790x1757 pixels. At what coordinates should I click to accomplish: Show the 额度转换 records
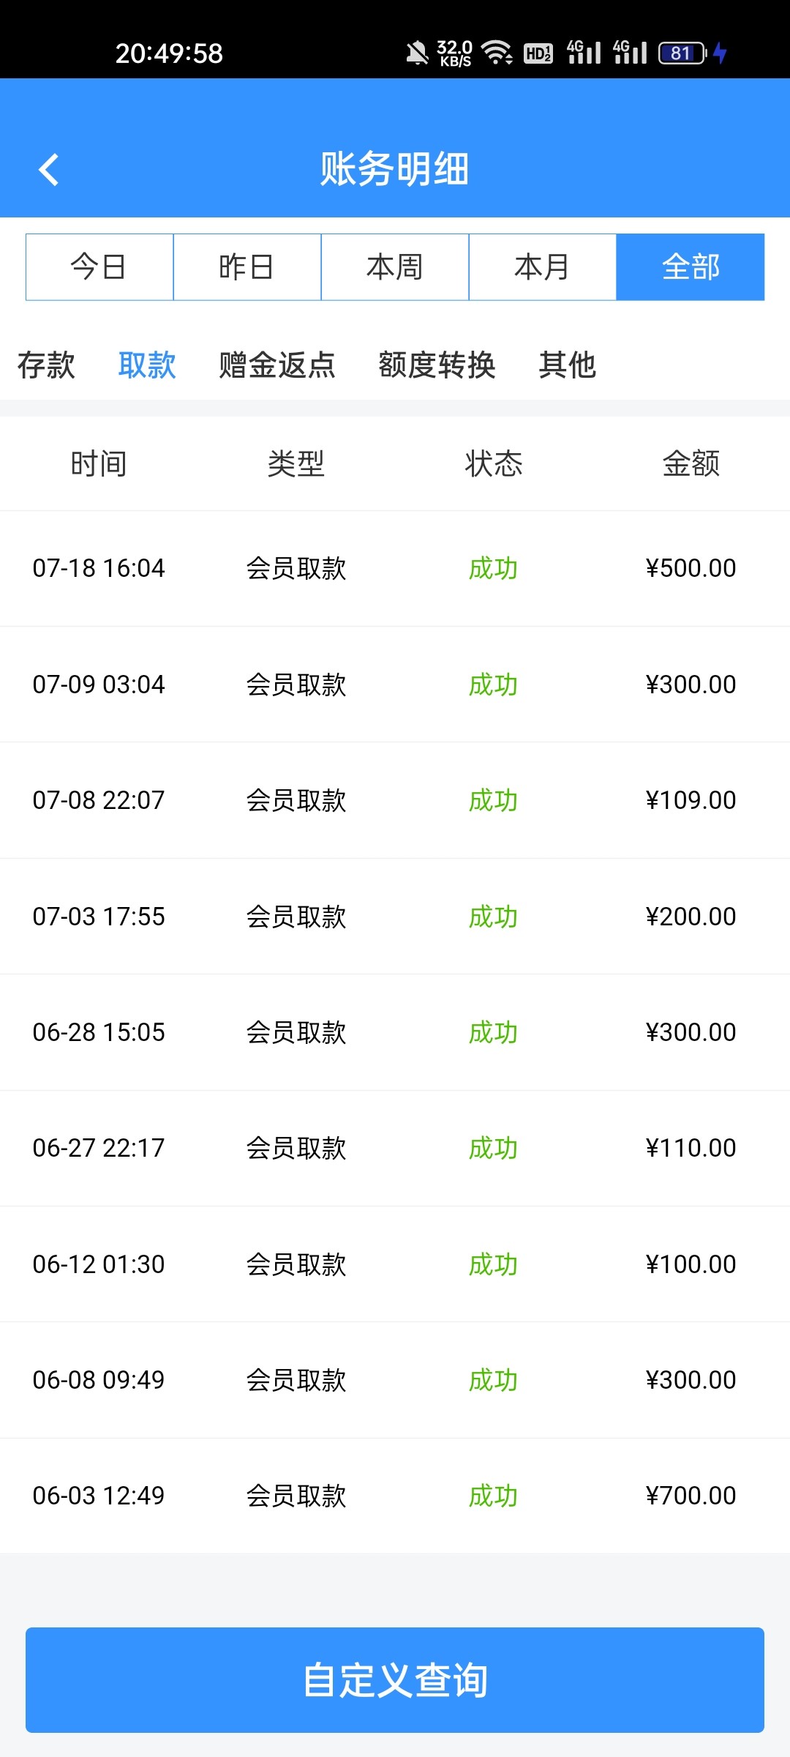tap(437, 365)
